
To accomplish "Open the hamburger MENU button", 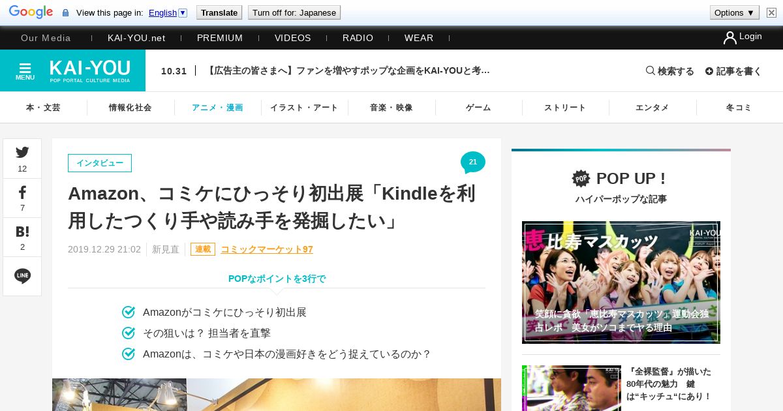I will pyautogui.click(x=25, y=70).
